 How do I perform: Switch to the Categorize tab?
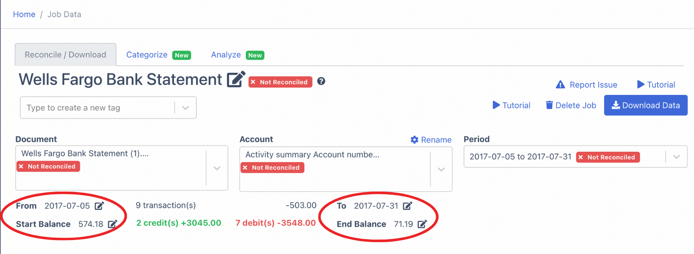pyautogui.click(x=147, y=54)
